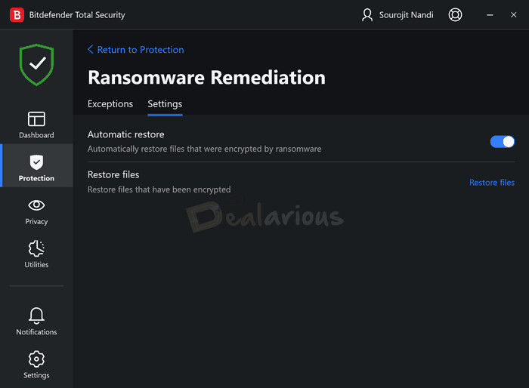
Task: Click the Sourojit Nandi account name
Action: click(x=407, y=15)
